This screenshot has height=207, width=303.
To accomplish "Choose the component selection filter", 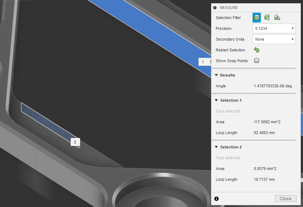I will tap(276, 17).
